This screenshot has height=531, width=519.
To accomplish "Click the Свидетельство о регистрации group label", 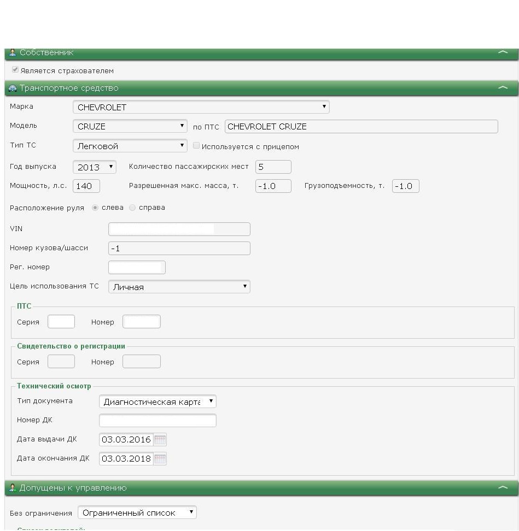I will pos(71,346).
